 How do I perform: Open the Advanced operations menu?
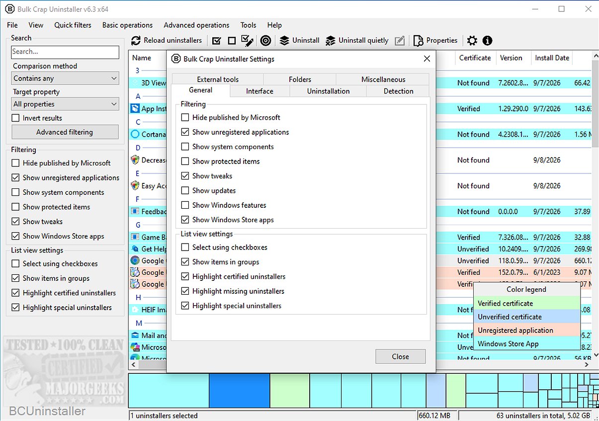point(196,25)
